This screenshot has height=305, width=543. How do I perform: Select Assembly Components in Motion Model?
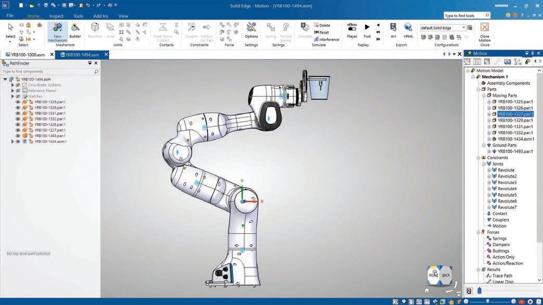[x=508, y=83]
